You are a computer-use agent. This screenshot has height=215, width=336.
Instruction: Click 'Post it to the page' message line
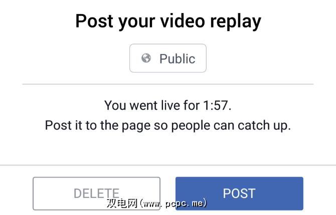tap(168, 125)
